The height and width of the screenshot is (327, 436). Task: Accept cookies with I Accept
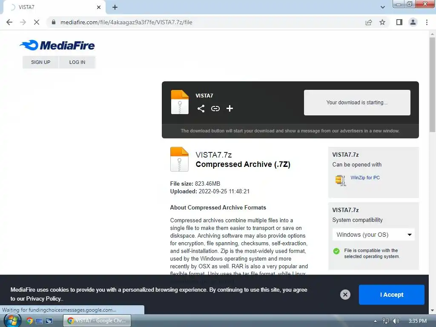392,295
